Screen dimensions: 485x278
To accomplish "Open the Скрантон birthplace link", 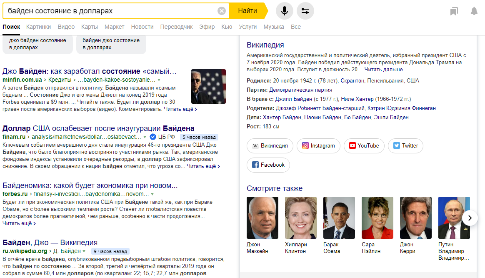I will [x=352, y=81].
